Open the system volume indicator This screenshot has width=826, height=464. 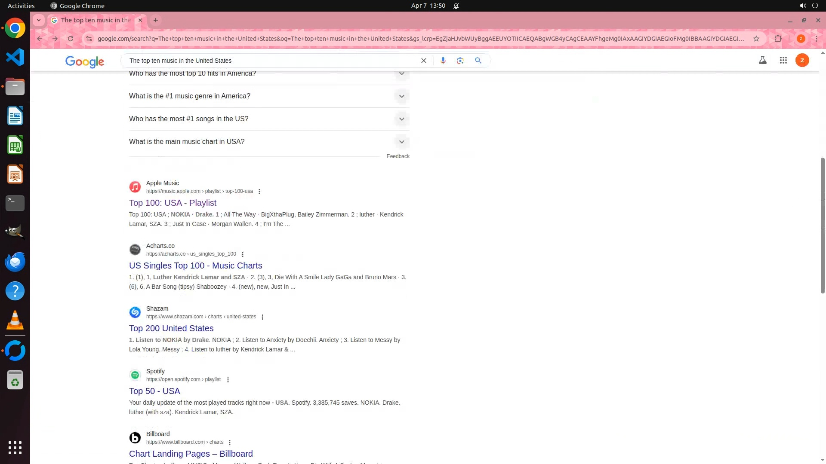click(x=802, y=6)
